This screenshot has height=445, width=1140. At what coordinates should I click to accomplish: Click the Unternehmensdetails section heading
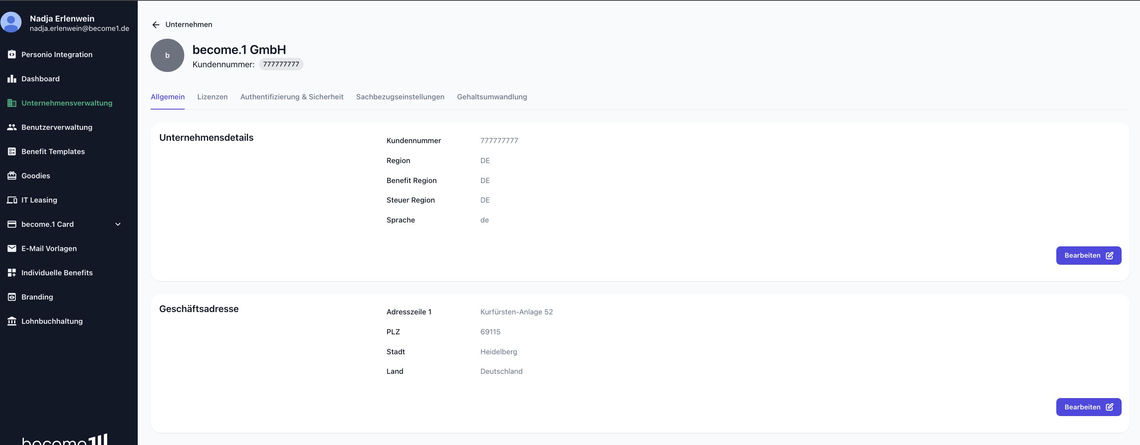[x=206, y=138]
